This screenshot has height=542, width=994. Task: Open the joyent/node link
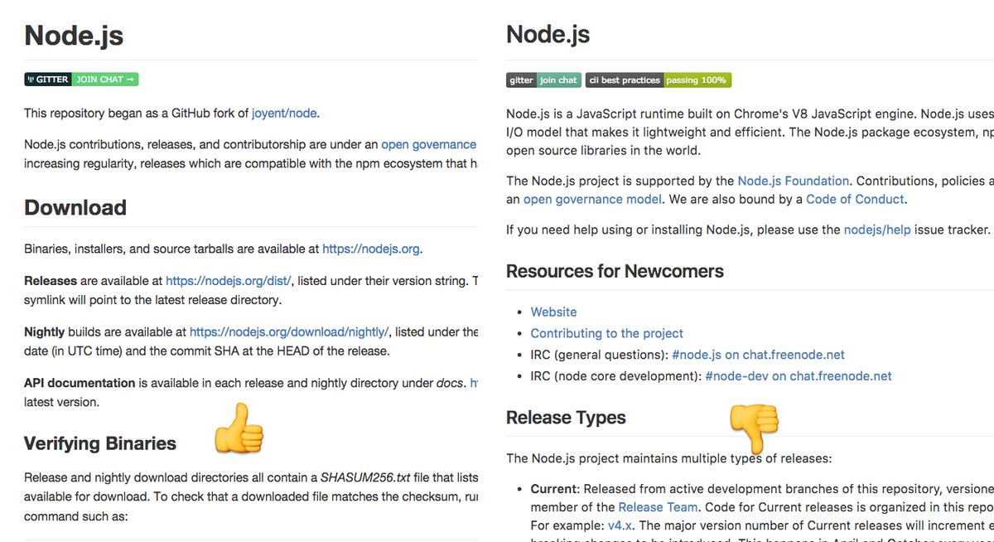tap(284, 114)
